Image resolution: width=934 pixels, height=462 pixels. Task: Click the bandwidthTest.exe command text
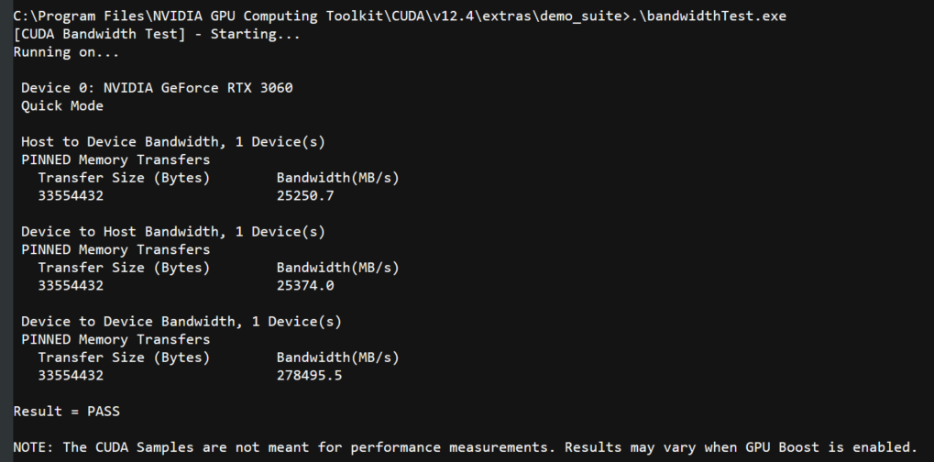712,16
